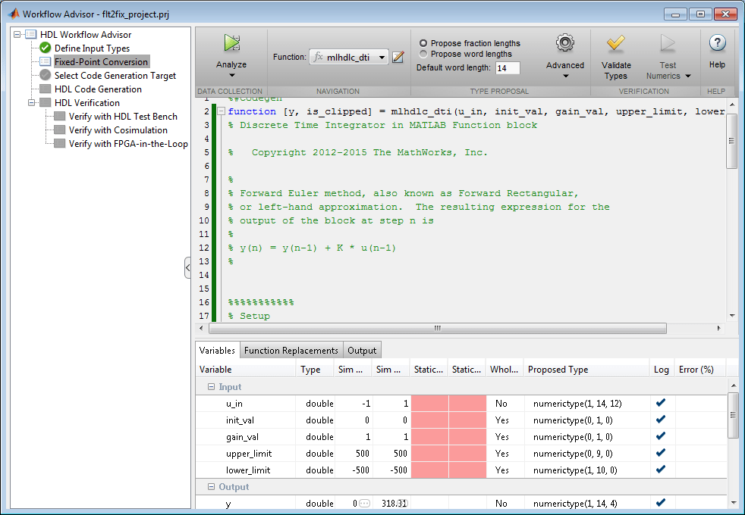The image size is (745, 515).
Task: Click the ellipsis icon in the y row
Action: pos(364,504)
